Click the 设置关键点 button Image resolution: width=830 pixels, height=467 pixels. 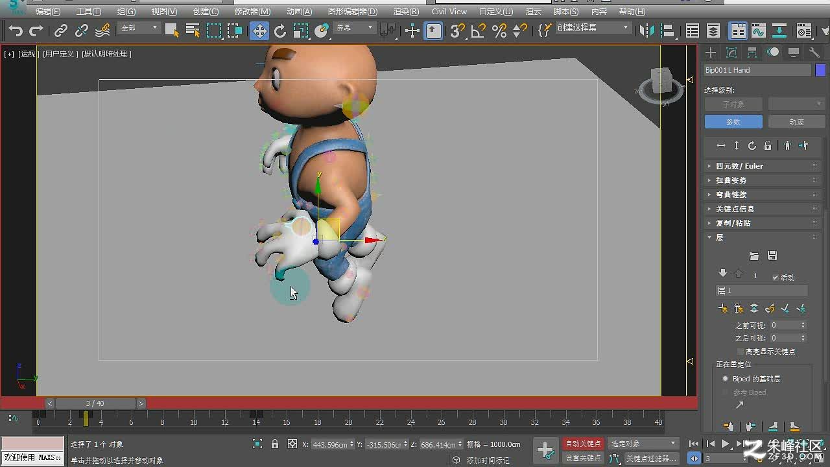(x=583, y=458)
